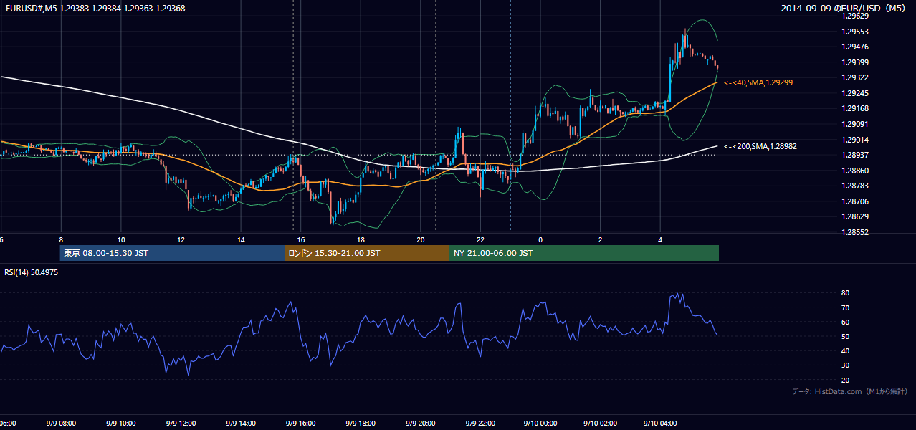Click RSI scale value 70
916x430 pixels.
tap(845, 307)
